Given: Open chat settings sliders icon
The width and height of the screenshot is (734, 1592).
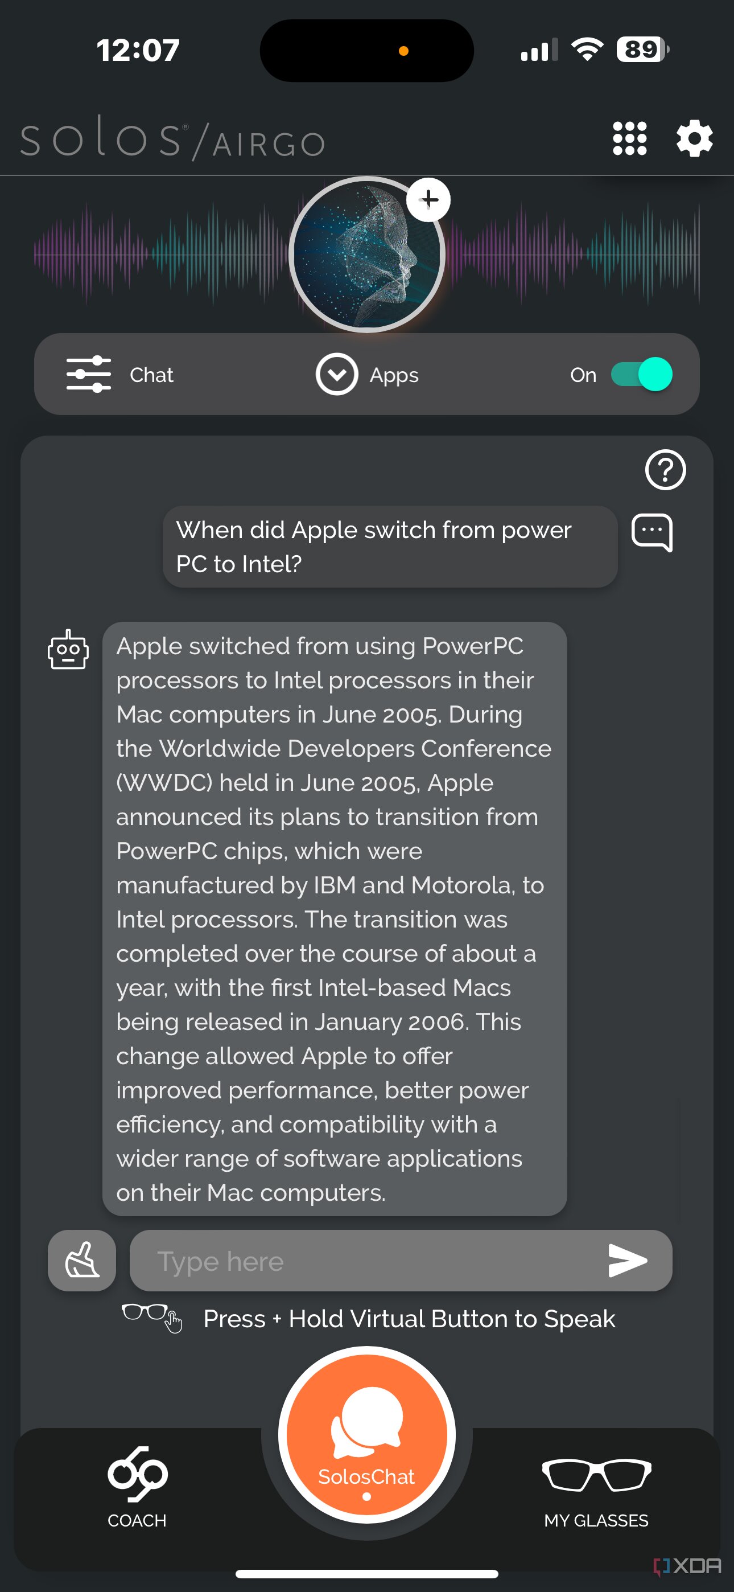Looking at the screenshot, I should tap(88, 375).
